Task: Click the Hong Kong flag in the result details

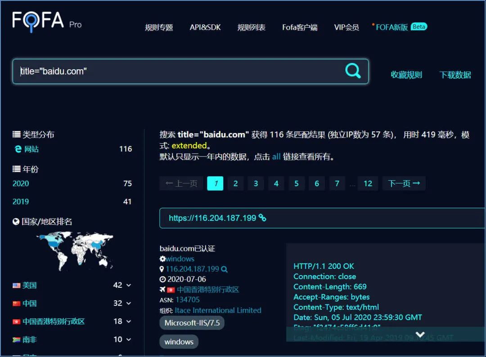Action: tap(171, 290)
